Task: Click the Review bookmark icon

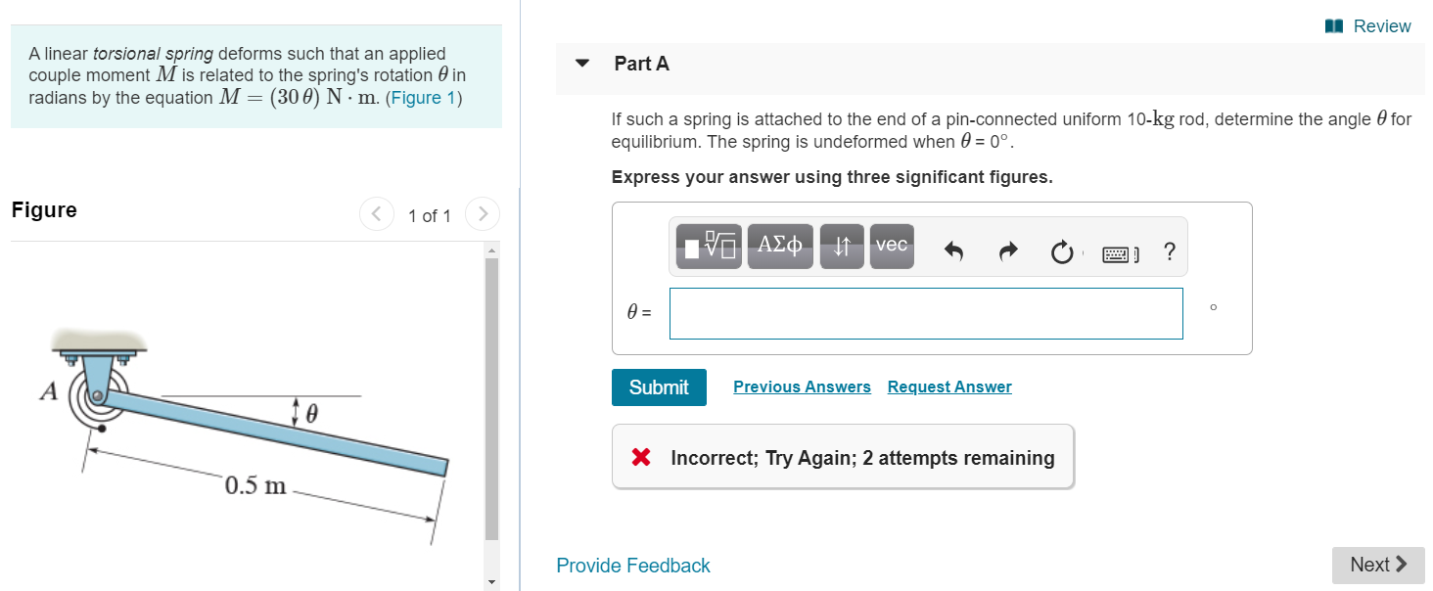Action: click(x=1333, y=25)
